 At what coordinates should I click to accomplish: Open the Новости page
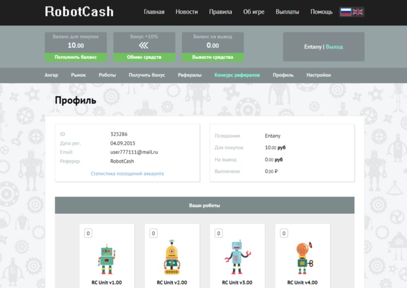(187, 12)
